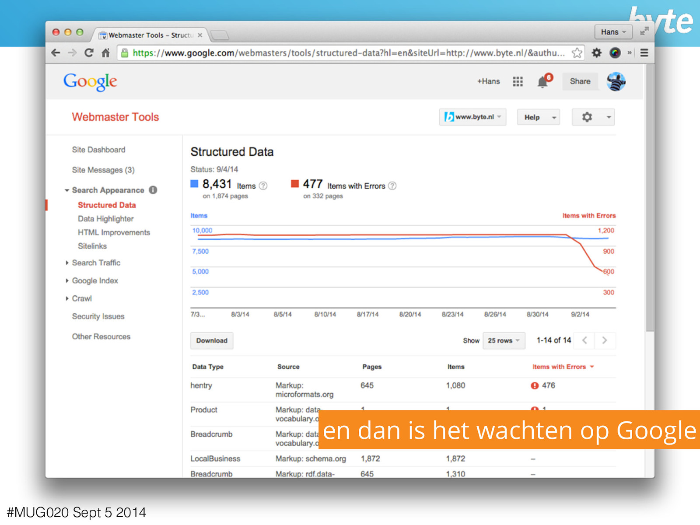
Task: Reload the page with the refresh icon
Action: (x=89, y=53)
